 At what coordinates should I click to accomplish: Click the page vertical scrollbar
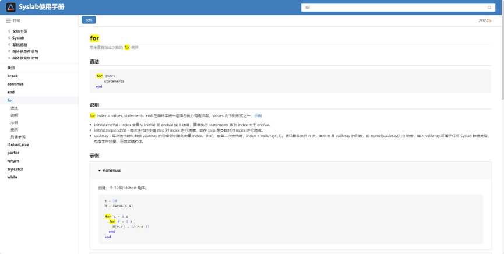502,58
